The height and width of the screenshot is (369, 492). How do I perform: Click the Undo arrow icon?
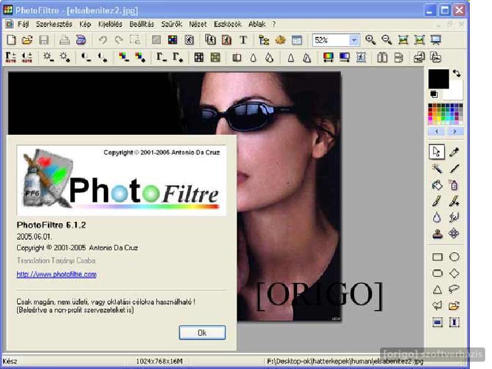click(x=102, y=40)
